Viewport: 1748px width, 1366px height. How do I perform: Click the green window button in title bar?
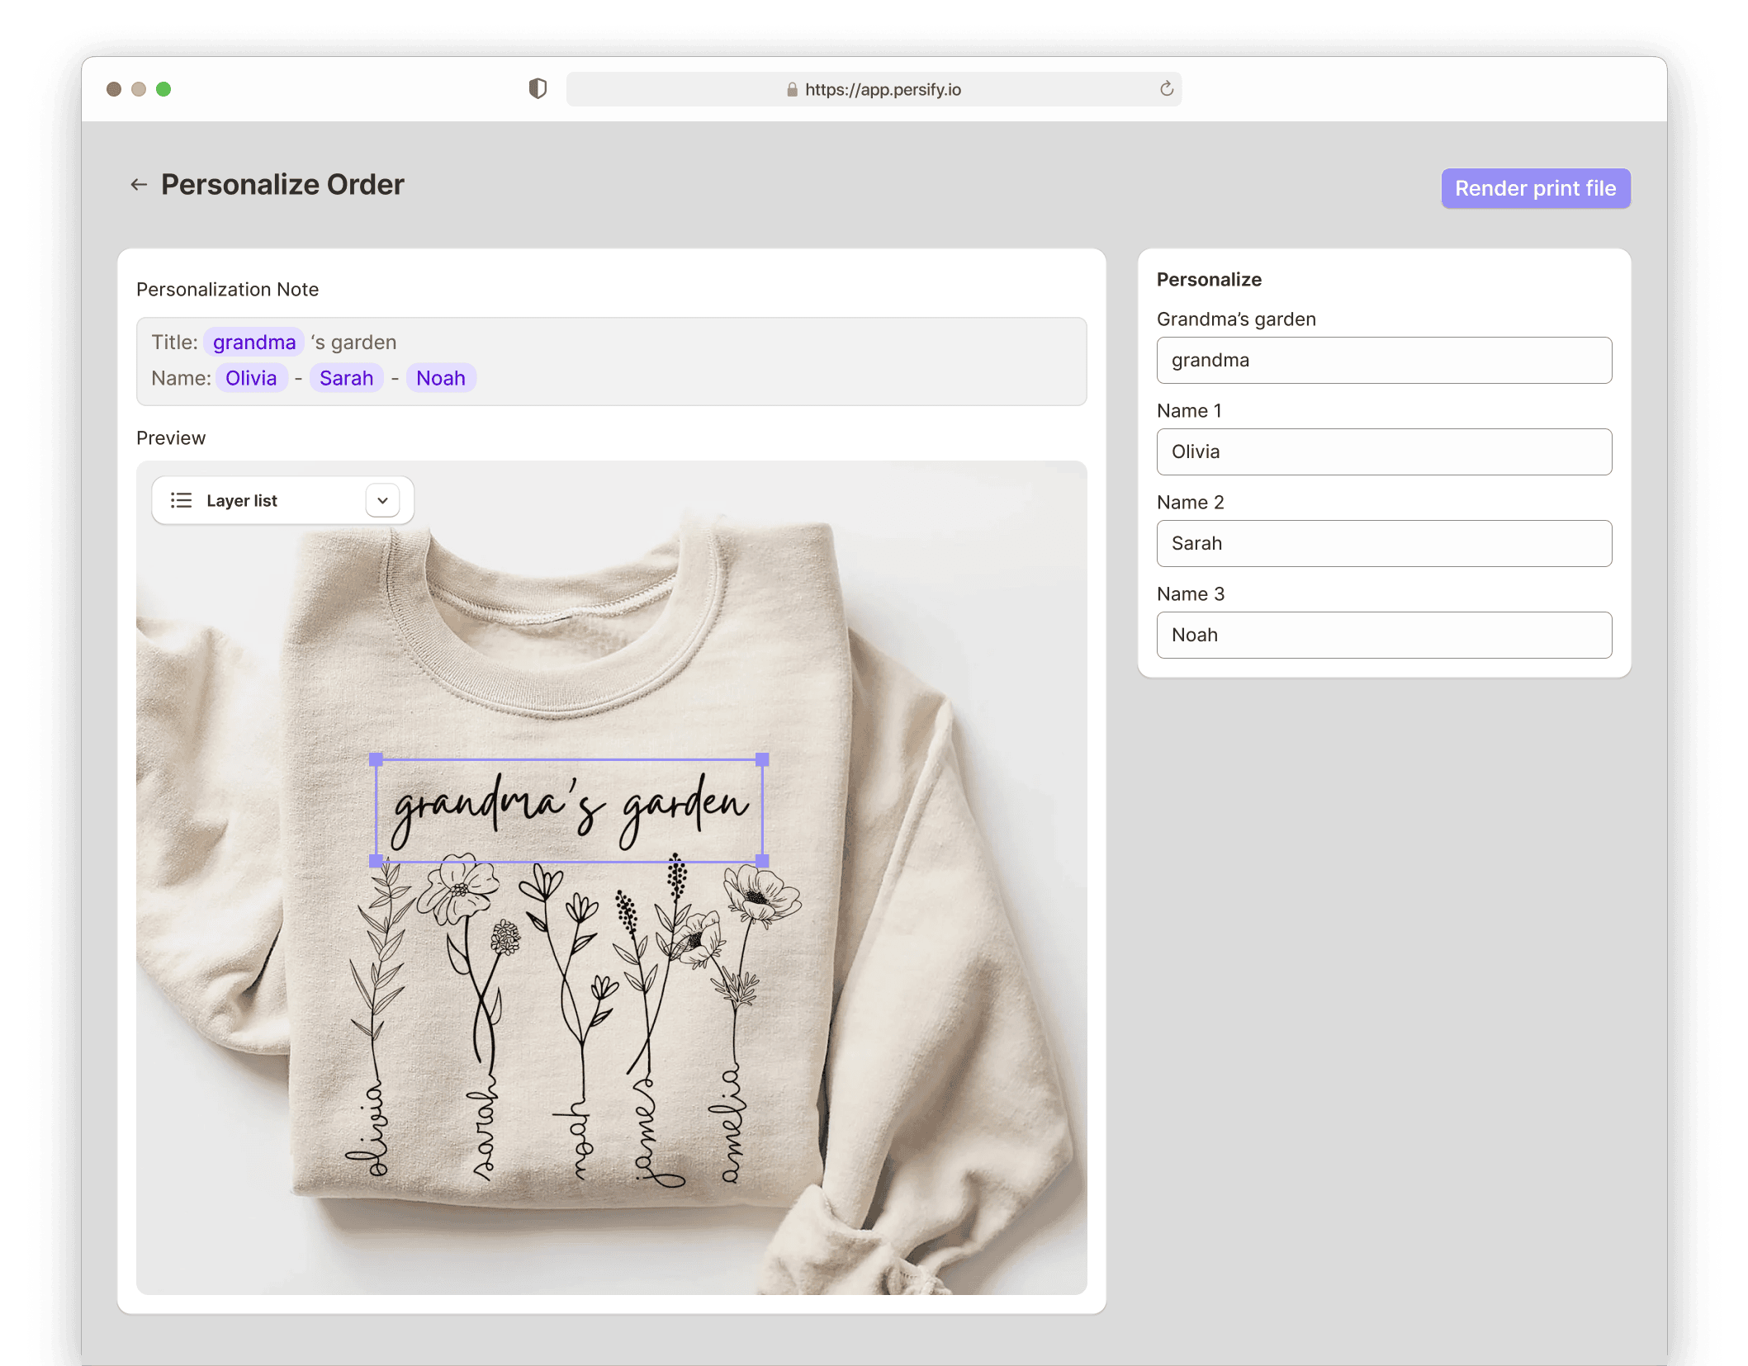(x=163, y=89)
